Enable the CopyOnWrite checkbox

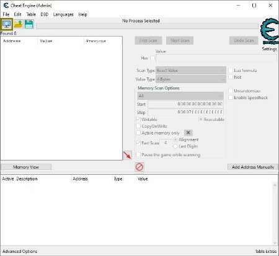(138, 126)
